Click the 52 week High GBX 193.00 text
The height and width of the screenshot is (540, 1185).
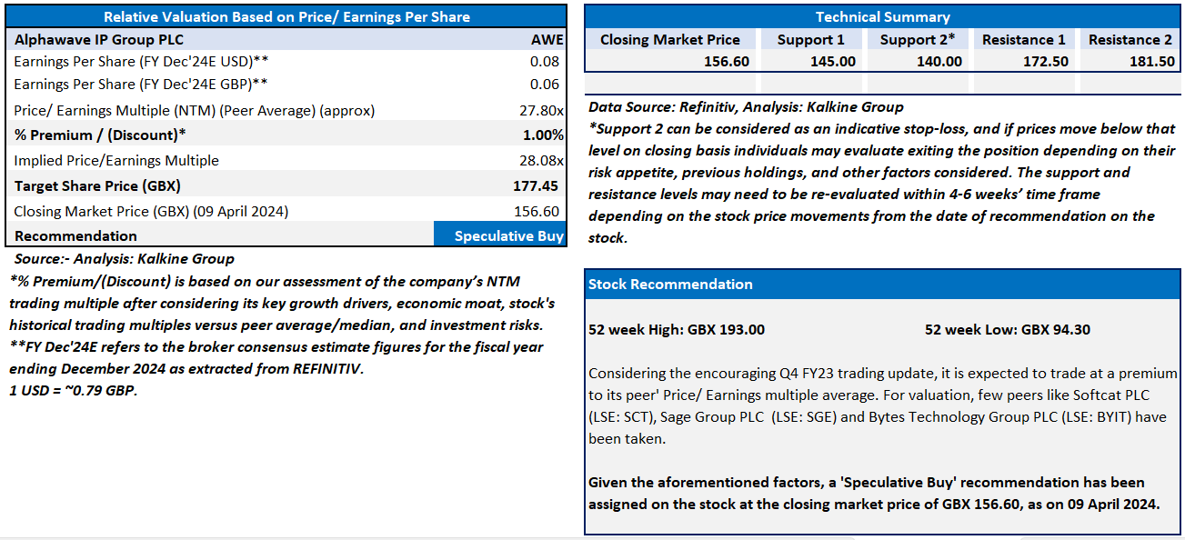pyautogui.click(x=677, y=329)
